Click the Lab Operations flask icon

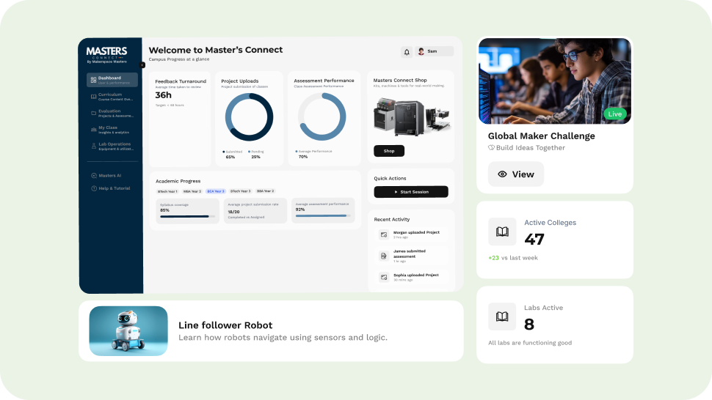93,146
